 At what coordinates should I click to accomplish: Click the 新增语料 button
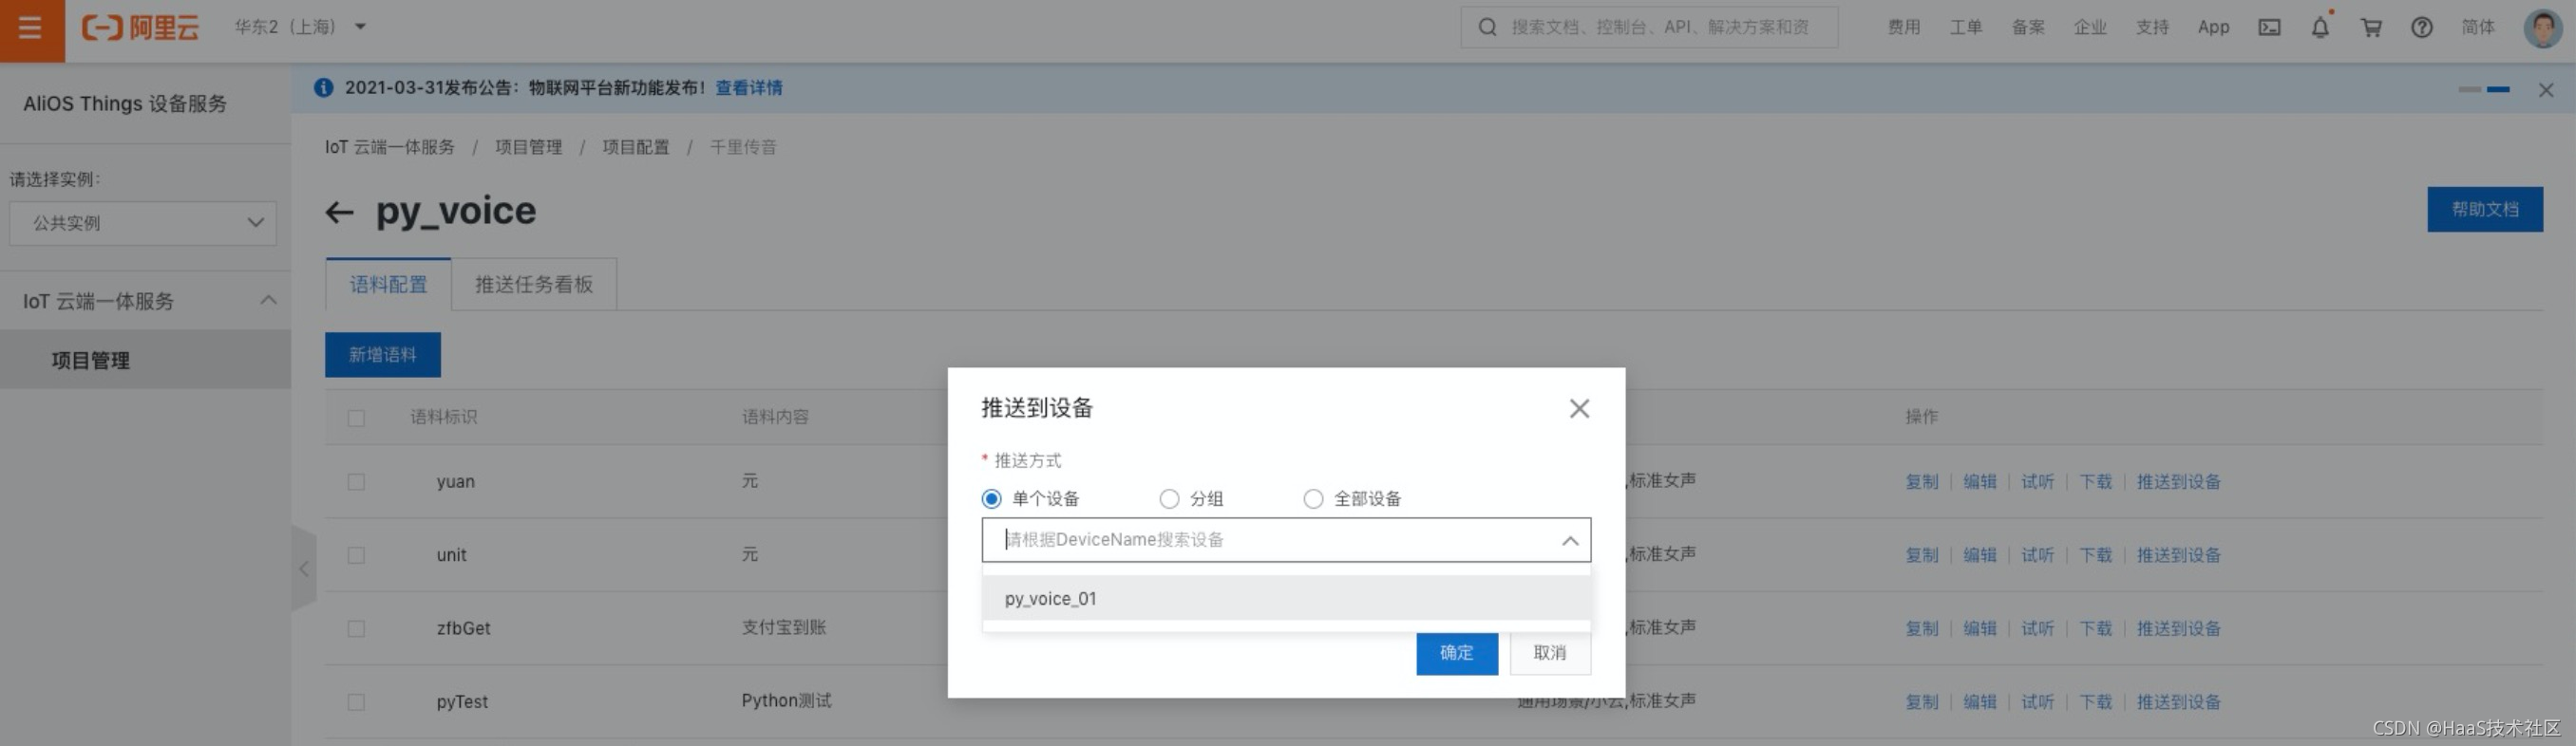point(382,355)
